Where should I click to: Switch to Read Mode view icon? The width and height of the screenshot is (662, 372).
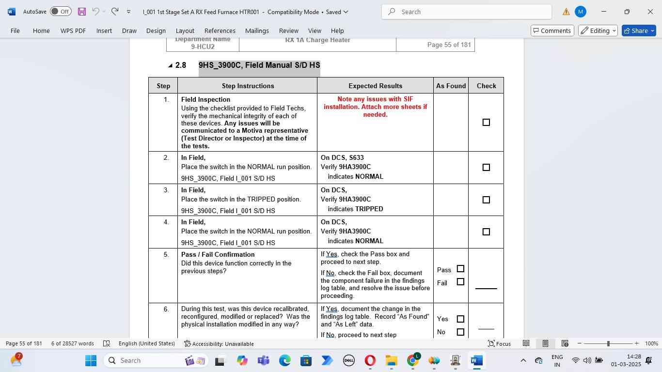coord(526,343)
